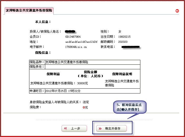Click the premium value 0元
Image resolution: width=185 pixels, height=137 pixels.
click(85, 107)
